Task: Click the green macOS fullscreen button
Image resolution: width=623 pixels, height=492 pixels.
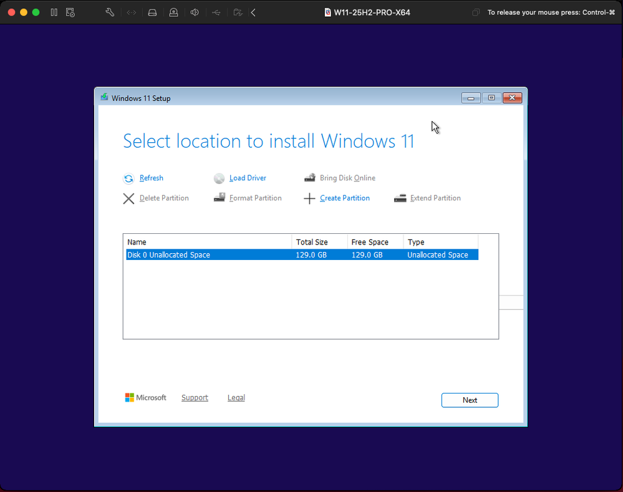Action: click(36, 12)
